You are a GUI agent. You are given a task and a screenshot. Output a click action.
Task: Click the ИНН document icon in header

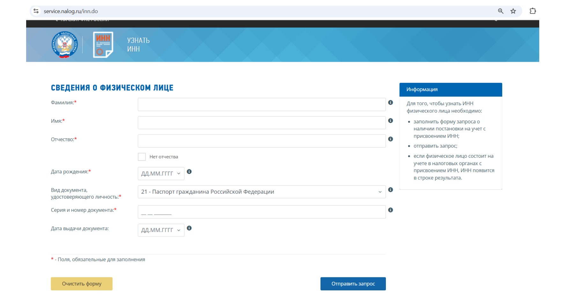(x=103, y=45)
